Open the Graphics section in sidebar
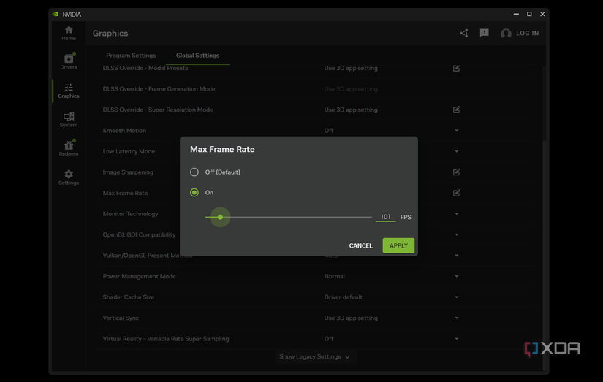Viewport: 603px width, 382px height. [x=69, y=91]
